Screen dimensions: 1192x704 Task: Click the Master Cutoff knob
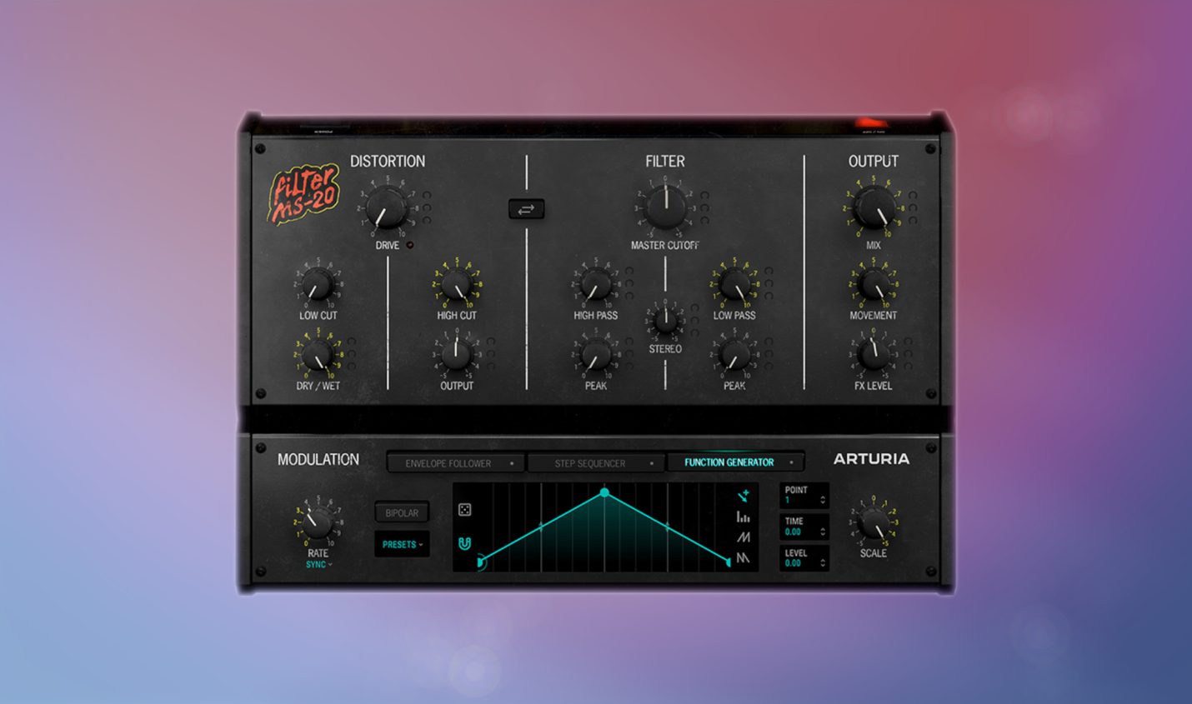pyautogui.click(x=665, y=207)
